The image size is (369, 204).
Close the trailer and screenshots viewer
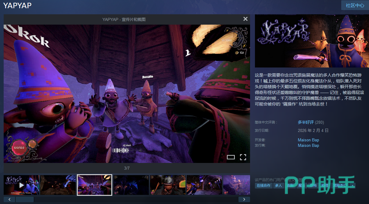245,19
